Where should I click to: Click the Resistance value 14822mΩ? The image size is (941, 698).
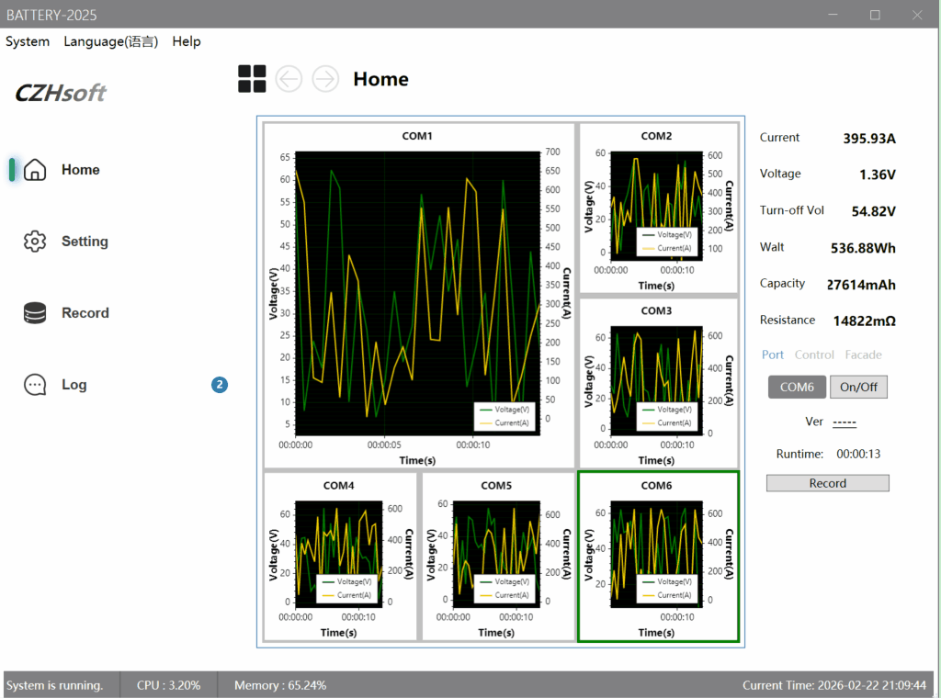point(864,321)
